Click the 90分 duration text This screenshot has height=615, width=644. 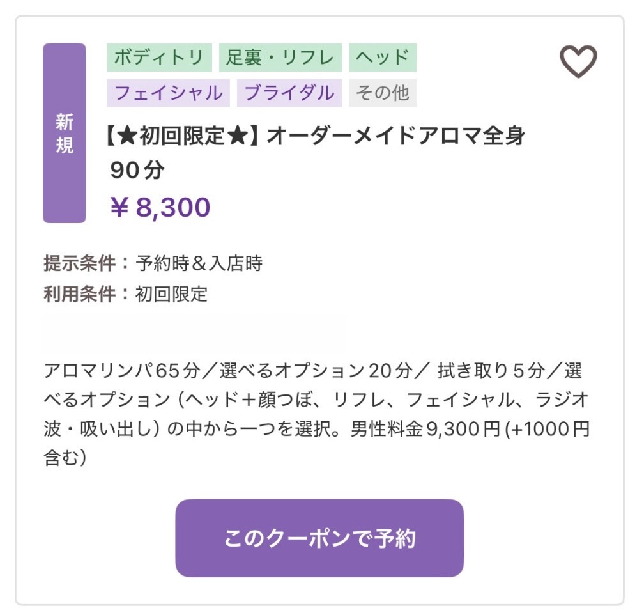click(x=137, y=170)
